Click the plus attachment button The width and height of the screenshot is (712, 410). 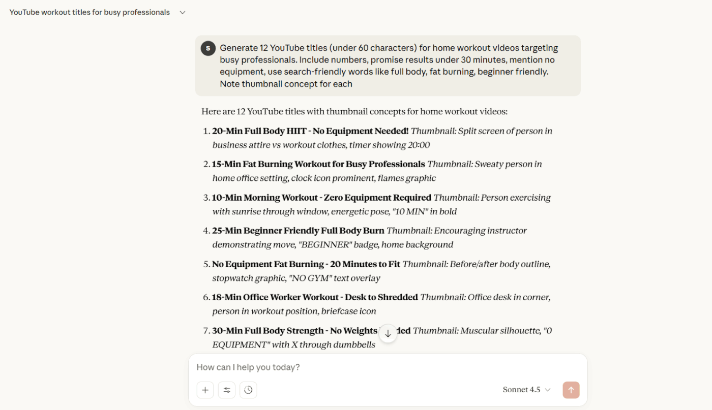tap(205, 390)
